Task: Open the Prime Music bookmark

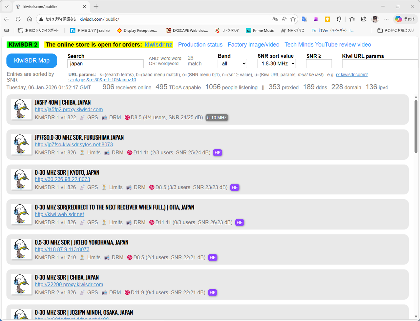Action: 260,30
